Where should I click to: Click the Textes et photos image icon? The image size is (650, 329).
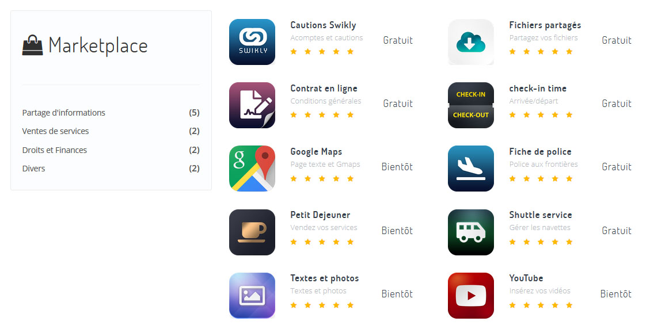[x=252, y=296]
